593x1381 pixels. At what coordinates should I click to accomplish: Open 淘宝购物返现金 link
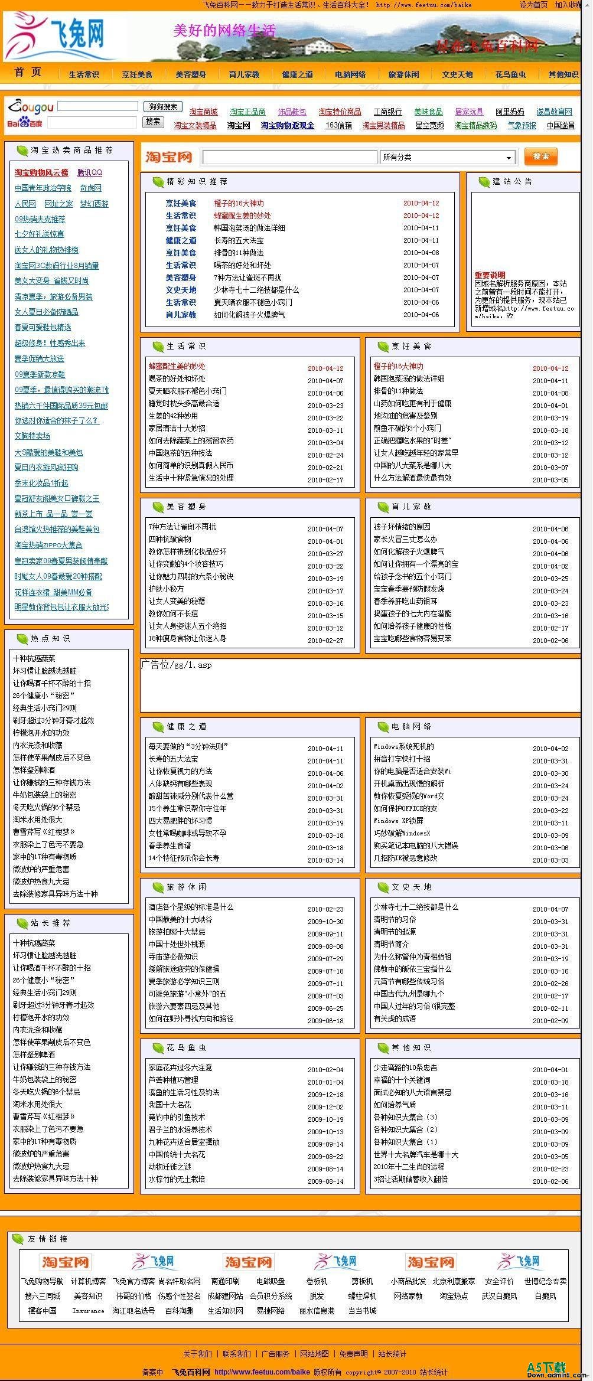[288, 126]
